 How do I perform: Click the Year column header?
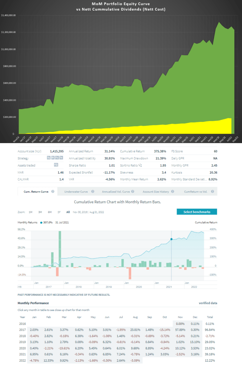point(22,317)
